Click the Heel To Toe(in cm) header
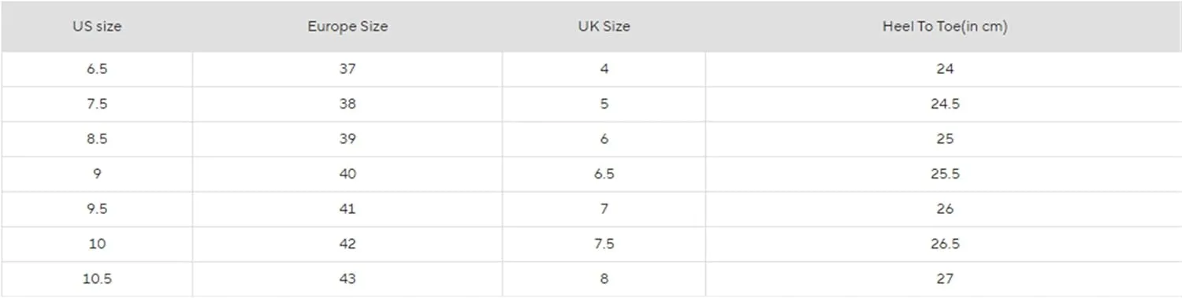Screen dimensions: 1182x298 click(x=944, y=26)
